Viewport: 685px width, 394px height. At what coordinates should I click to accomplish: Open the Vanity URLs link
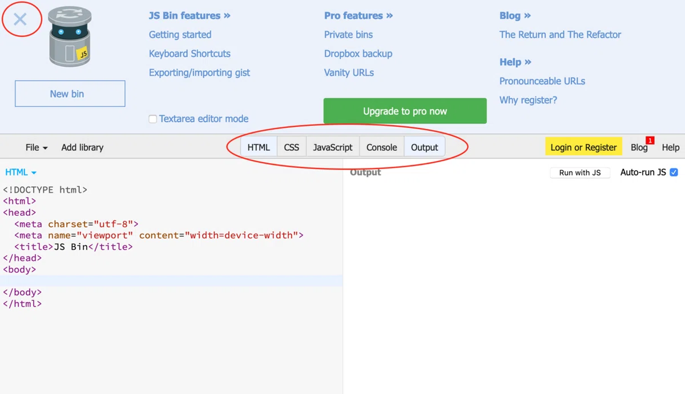349,73
